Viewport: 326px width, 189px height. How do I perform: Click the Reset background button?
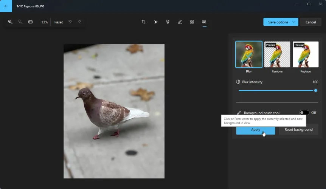(x=298, y=130)
